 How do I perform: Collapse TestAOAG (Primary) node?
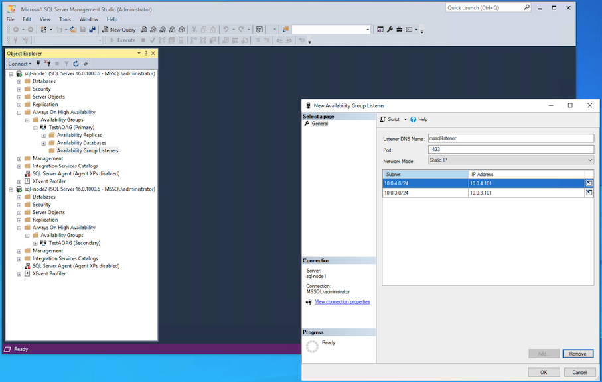[35, 128]
